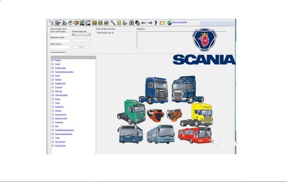This screenshot has height=182, width=287.
Task: Click the Chassis serial number input field
Action: pos(60,34)
